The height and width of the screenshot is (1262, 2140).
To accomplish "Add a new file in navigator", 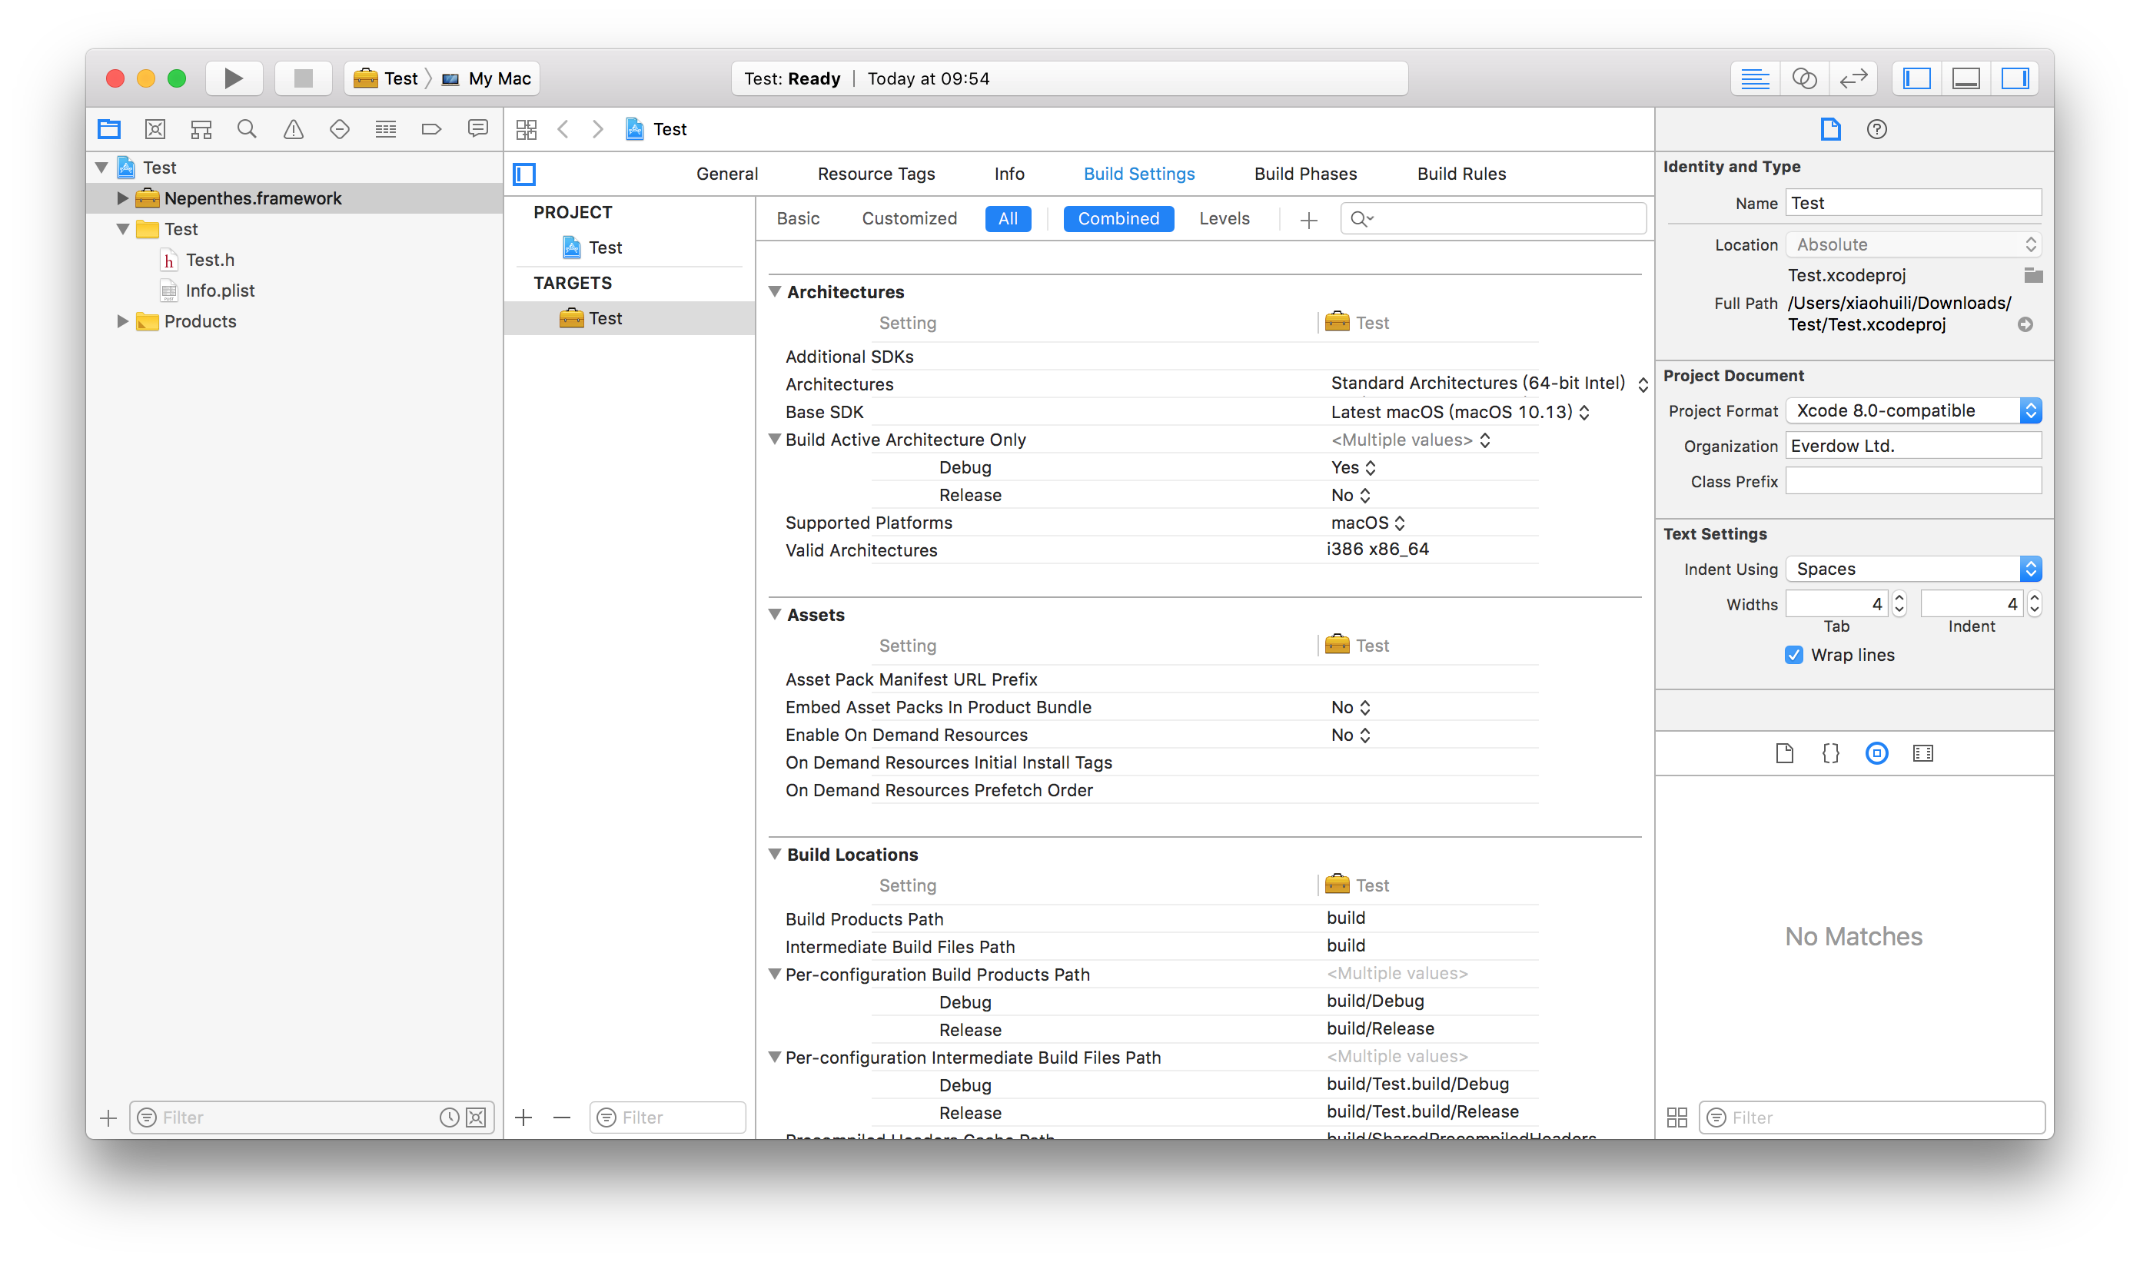I will pos(108,1118).
